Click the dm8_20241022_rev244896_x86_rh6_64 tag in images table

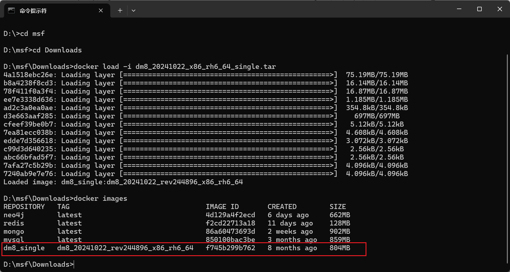[125, 248]
